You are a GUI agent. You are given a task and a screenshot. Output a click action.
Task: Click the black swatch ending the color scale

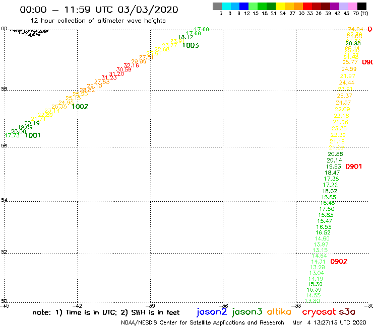pos(361,6)
